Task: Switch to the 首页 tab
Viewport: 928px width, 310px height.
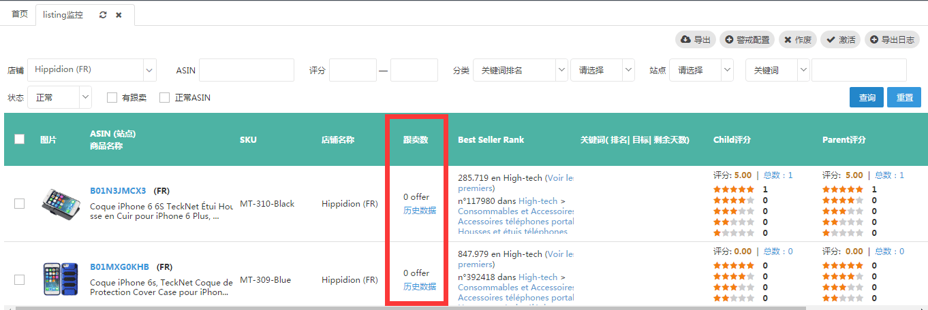Action: [x=20, y=14]
